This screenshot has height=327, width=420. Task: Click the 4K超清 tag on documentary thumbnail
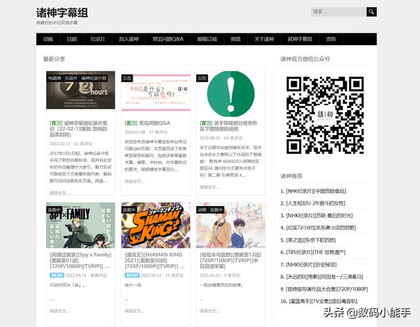54,78
